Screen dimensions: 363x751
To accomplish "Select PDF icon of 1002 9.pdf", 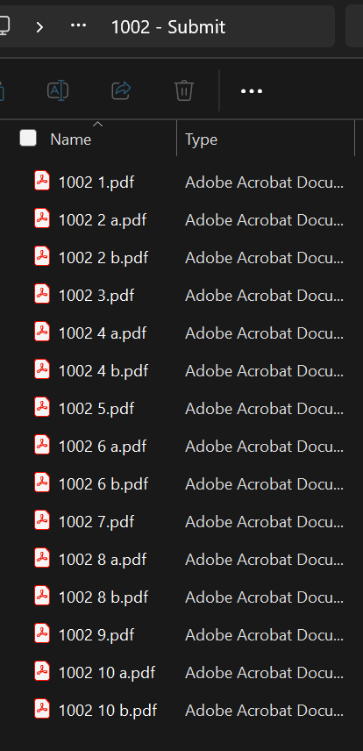I will coord(42,634).
